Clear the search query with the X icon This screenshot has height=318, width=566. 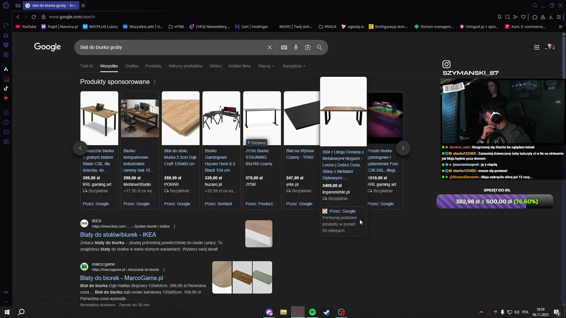(x=270, y=47)
